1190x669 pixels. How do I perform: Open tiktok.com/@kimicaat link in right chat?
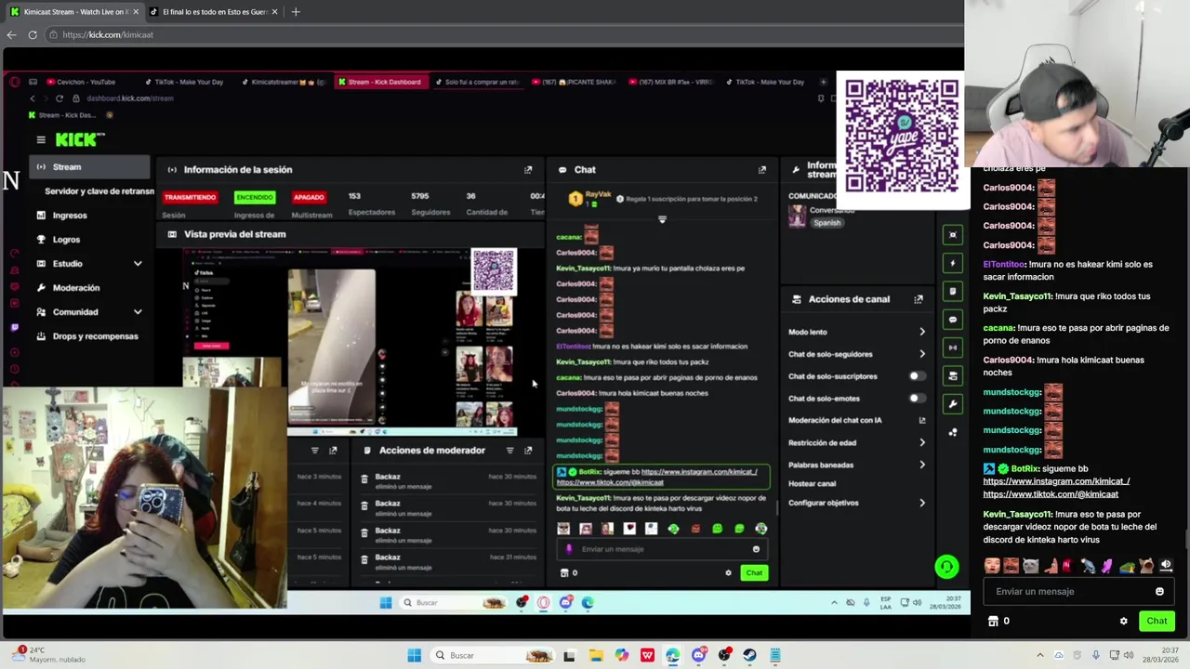tap(1051, 494)
